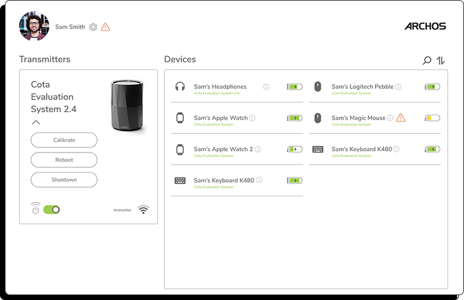Click info icon for Sam's Apple Watch 2
The height and width of the screenshot is (300, 464).
(x=258, y=149)
